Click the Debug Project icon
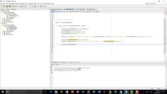167x94 pixels. click(x=41, y=6)
